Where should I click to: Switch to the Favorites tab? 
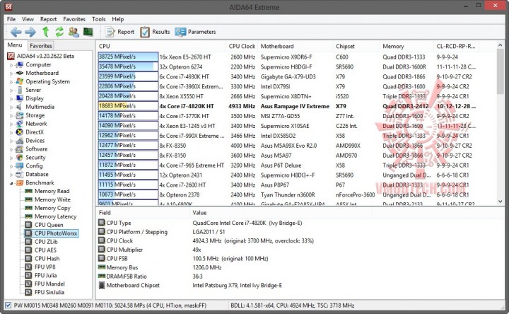click(41, 46)
